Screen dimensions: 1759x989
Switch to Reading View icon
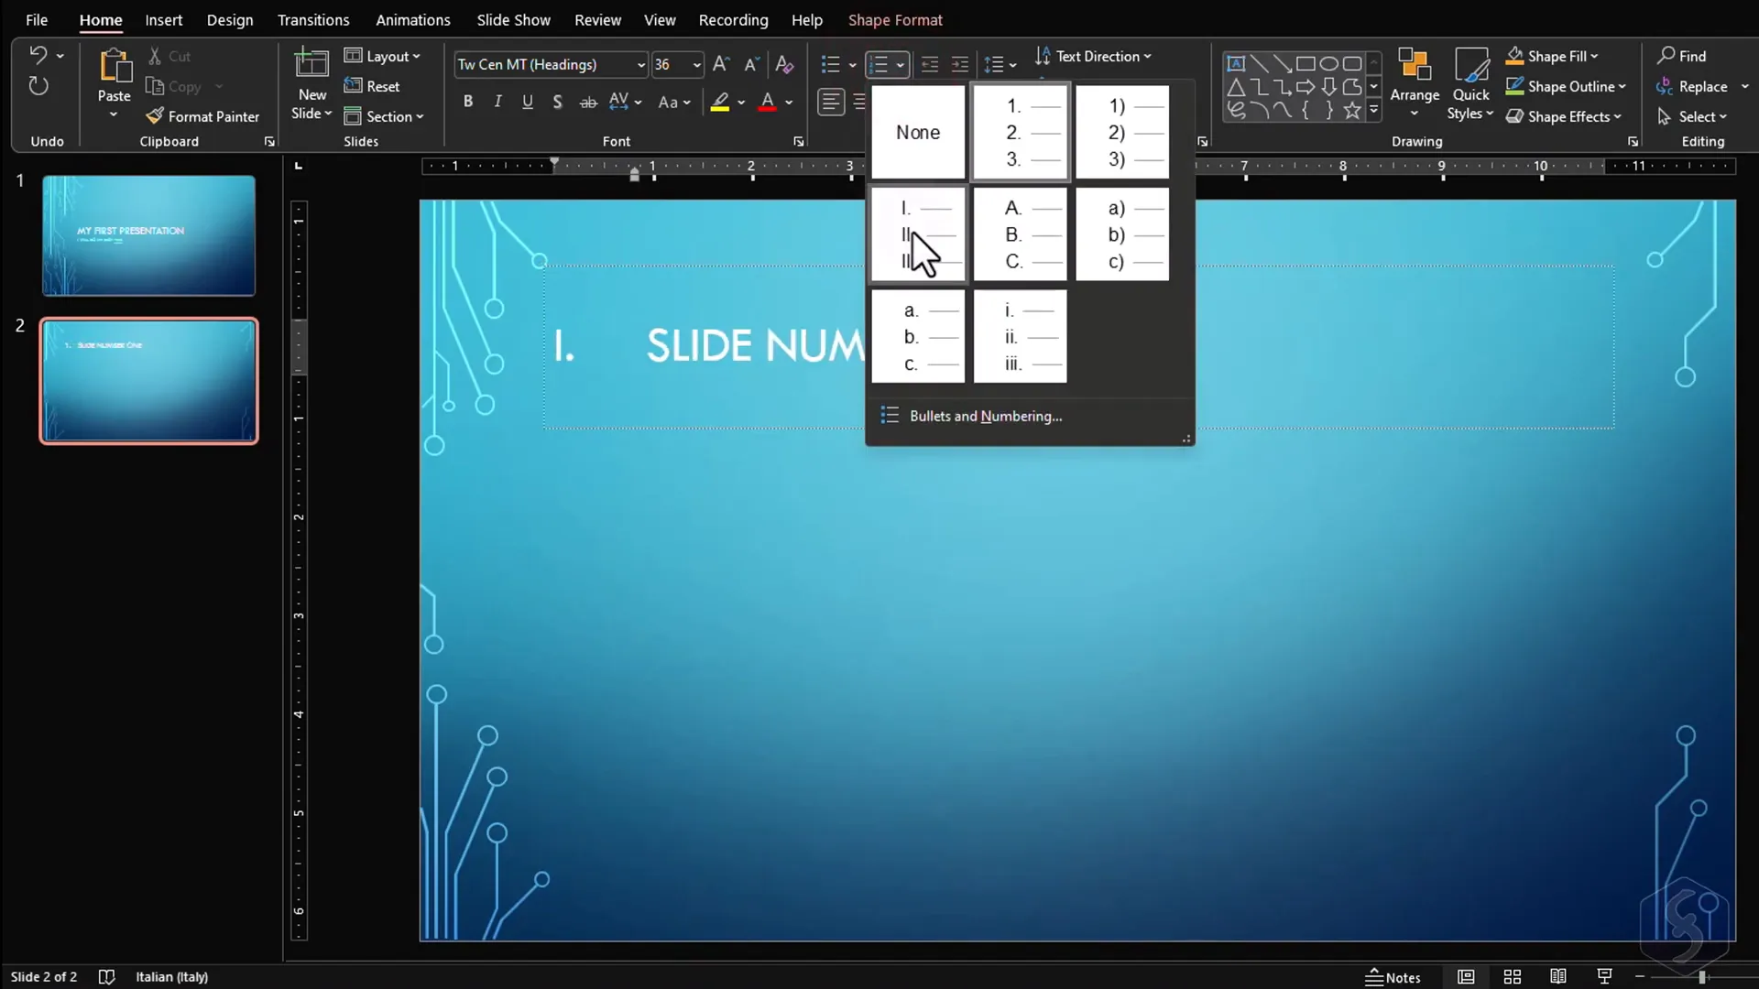[1558, 977]
